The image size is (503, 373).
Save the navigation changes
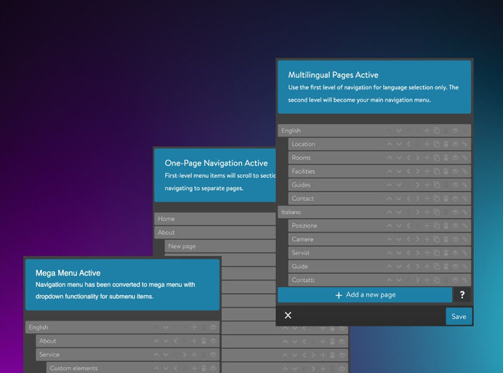point(459,316)
